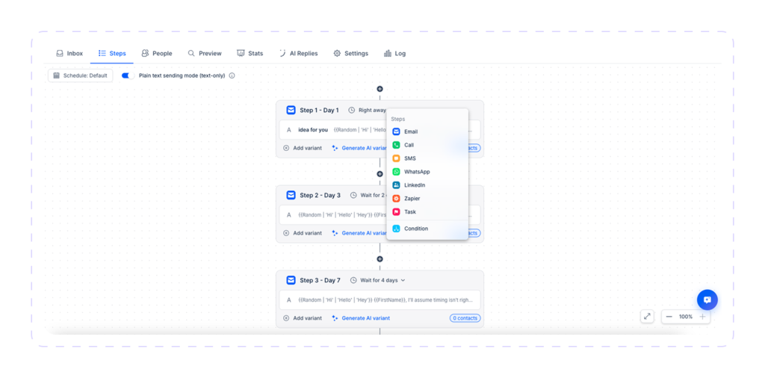Click plus node between Step 2 and 3

(380, 259)
